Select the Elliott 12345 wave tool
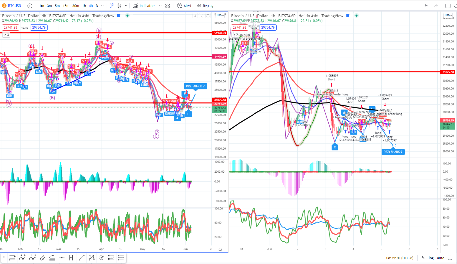The width and height of the screenshot is (457, 264). point(32,258)
